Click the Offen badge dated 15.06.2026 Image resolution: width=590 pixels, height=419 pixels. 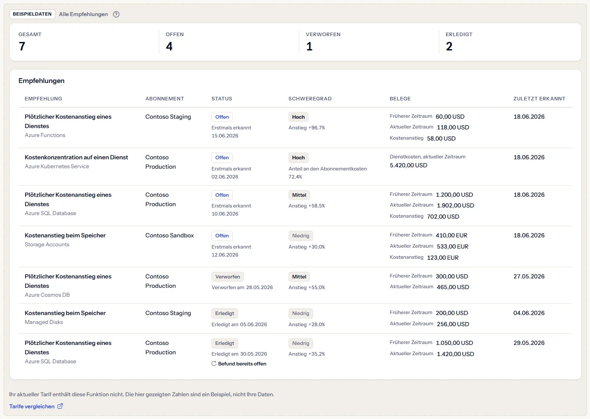222,117
